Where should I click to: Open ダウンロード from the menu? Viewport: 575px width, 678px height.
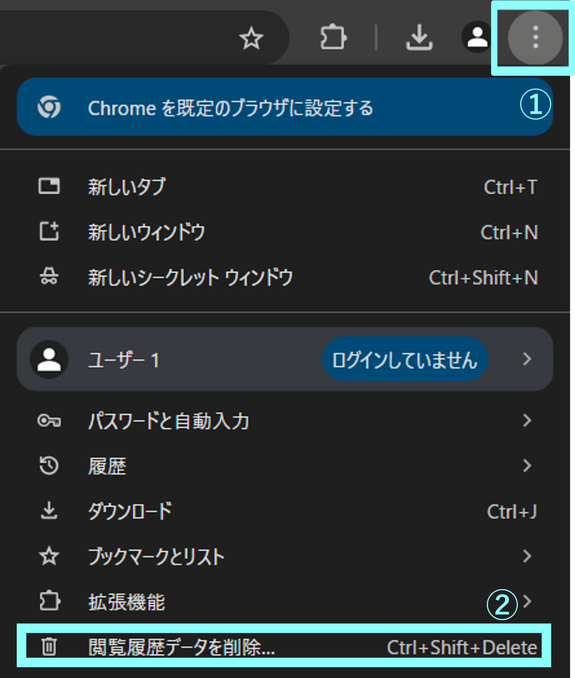[285, 511]
